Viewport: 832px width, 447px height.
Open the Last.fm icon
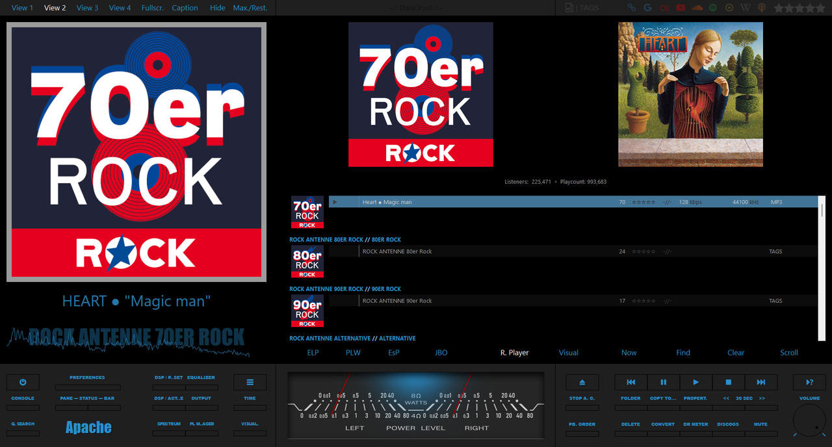(x=664, y=8)
